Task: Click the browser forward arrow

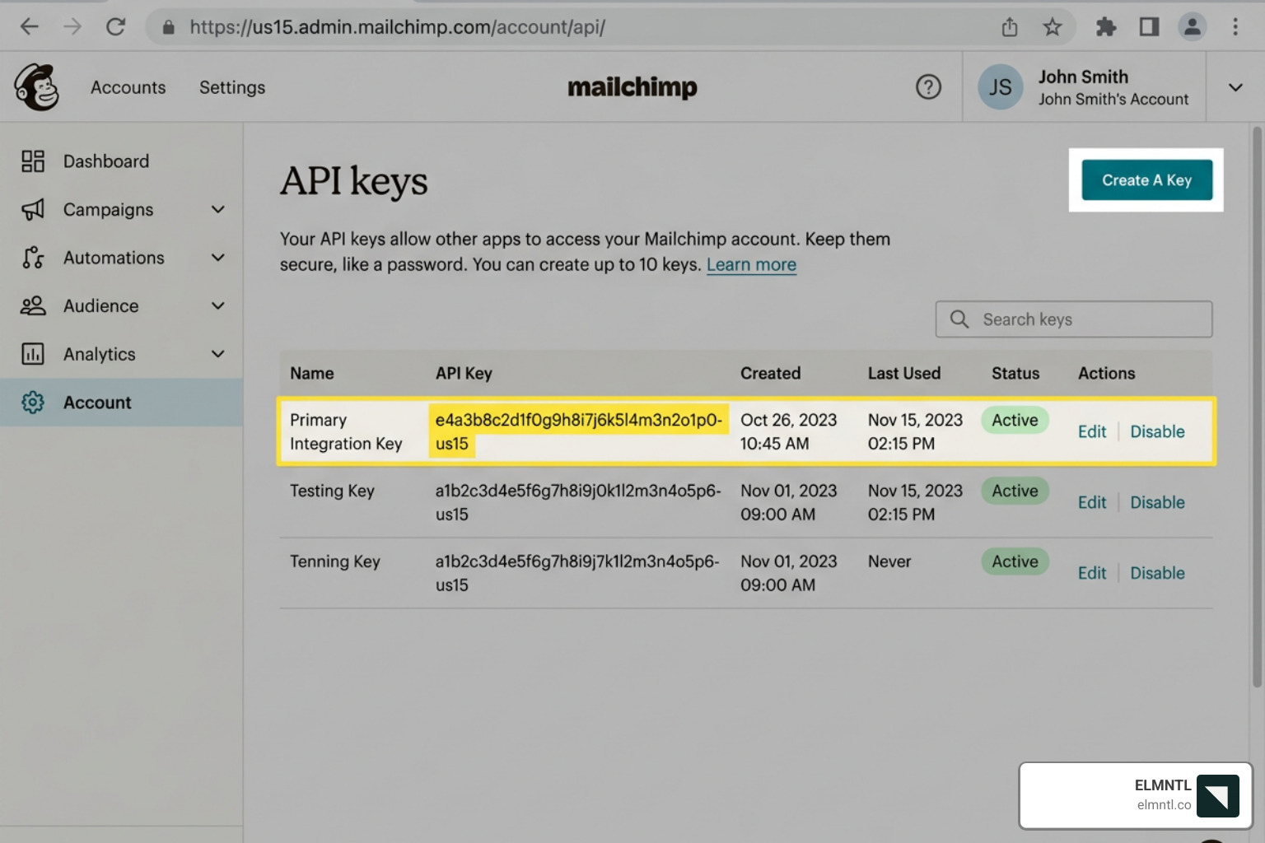Action: click(72, 27)
